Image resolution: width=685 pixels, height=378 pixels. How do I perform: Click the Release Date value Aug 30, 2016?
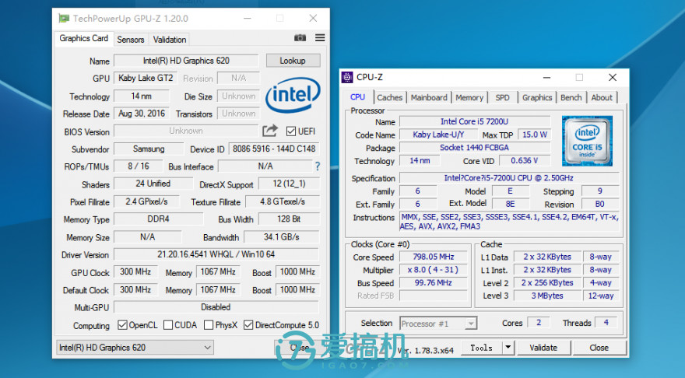[x=142, y=113]
